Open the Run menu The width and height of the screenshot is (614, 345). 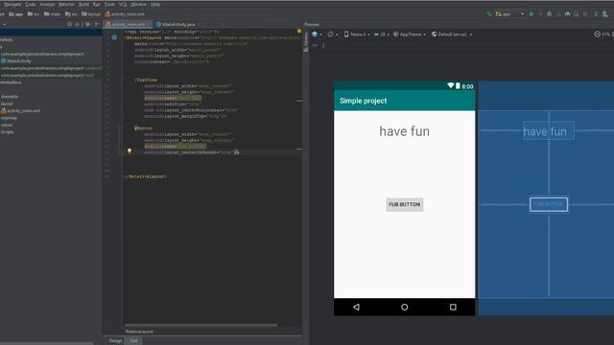(97, 4)
